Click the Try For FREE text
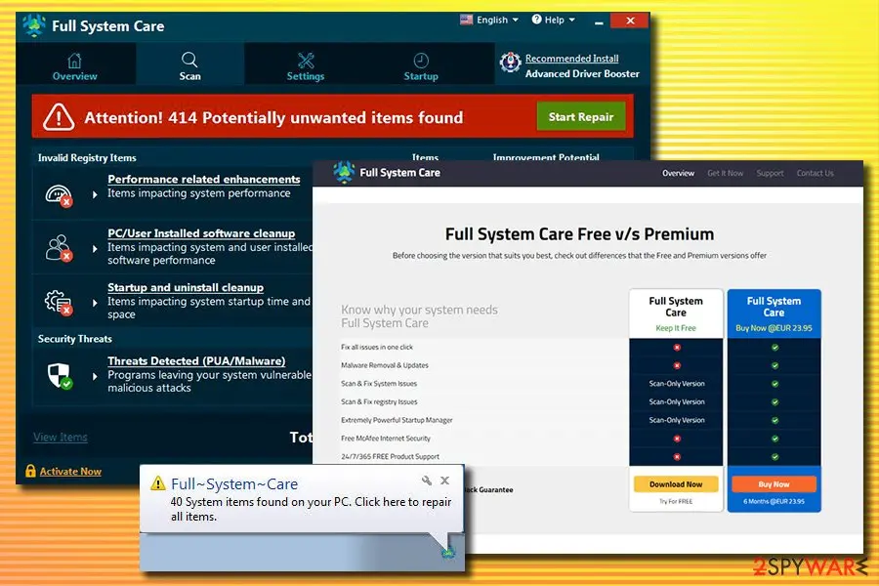The image size is (879, 586). tap(676, 501)
